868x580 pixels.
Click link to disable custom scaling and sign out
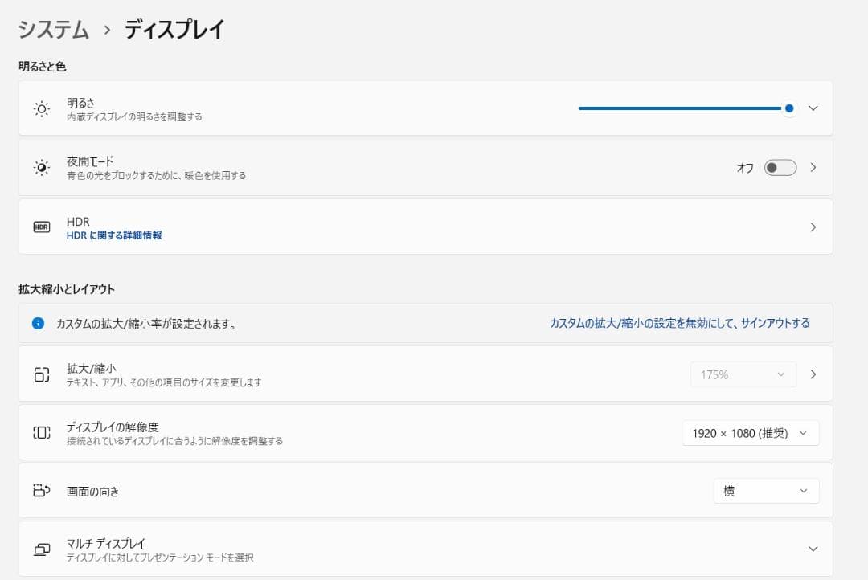[679, 323]
